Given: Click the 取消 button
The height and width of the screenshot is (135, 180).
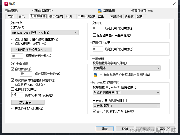Looking at the screenshot, I should pos(125,129).
